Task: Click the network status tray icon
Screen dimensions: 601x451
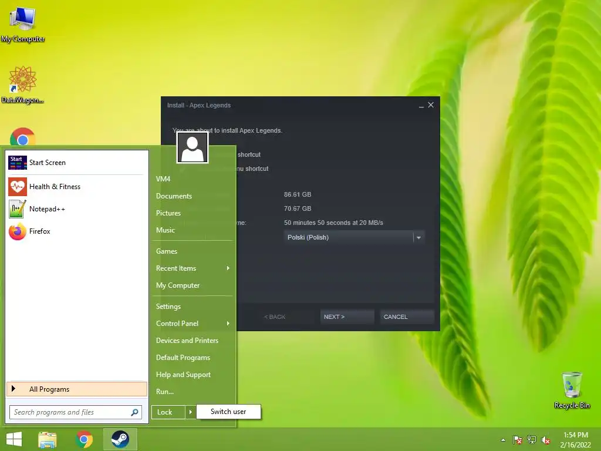Action: pyautogui.click(x=532, y=440)
